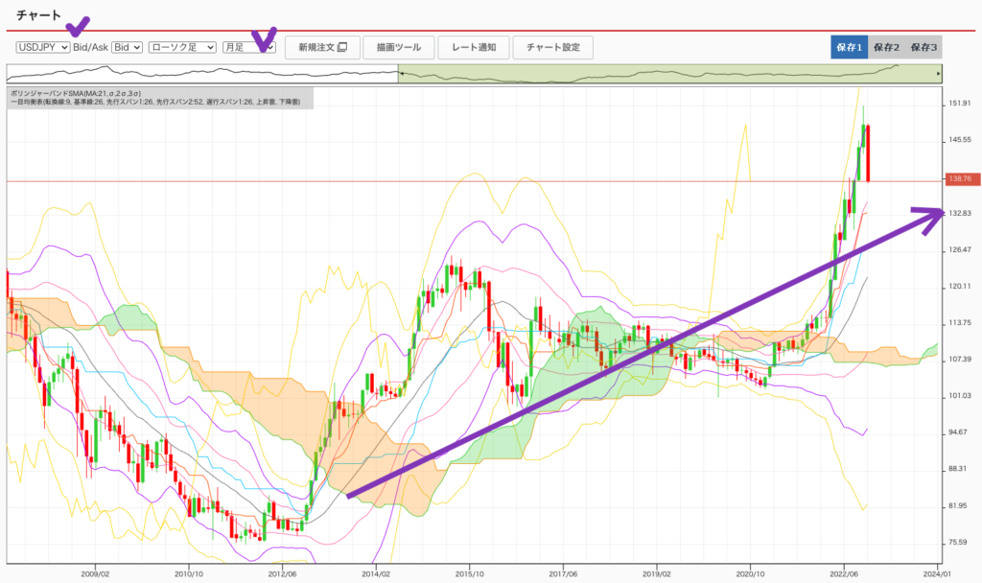Click the 81.95 price axis label

point(959,505)
